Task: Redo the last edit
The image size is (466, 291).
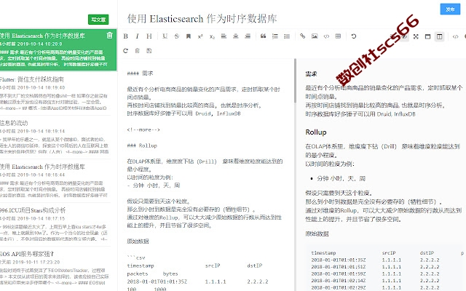Action: pyautogui.click(x=125, y=51)
